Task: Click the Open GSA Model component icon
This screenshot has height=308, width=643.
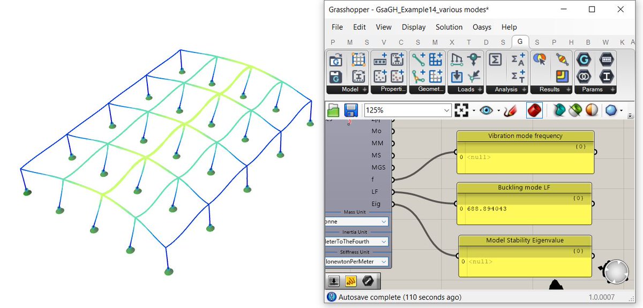Action: (337, 59)
